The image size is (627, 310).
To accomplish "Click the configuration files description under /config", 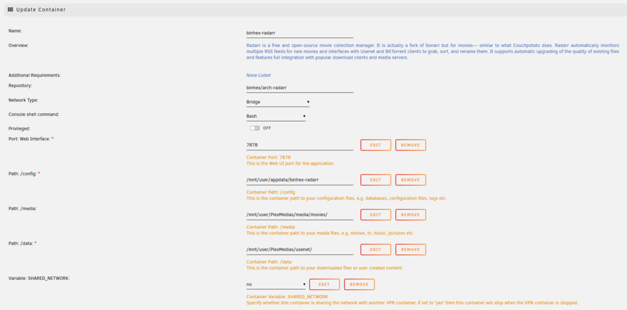I will click(346, 198).
